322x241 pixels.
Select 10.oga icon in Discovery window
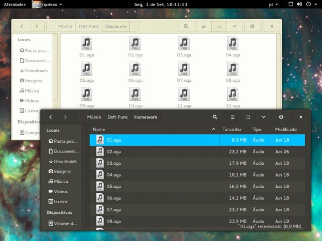tap(135, 94)
